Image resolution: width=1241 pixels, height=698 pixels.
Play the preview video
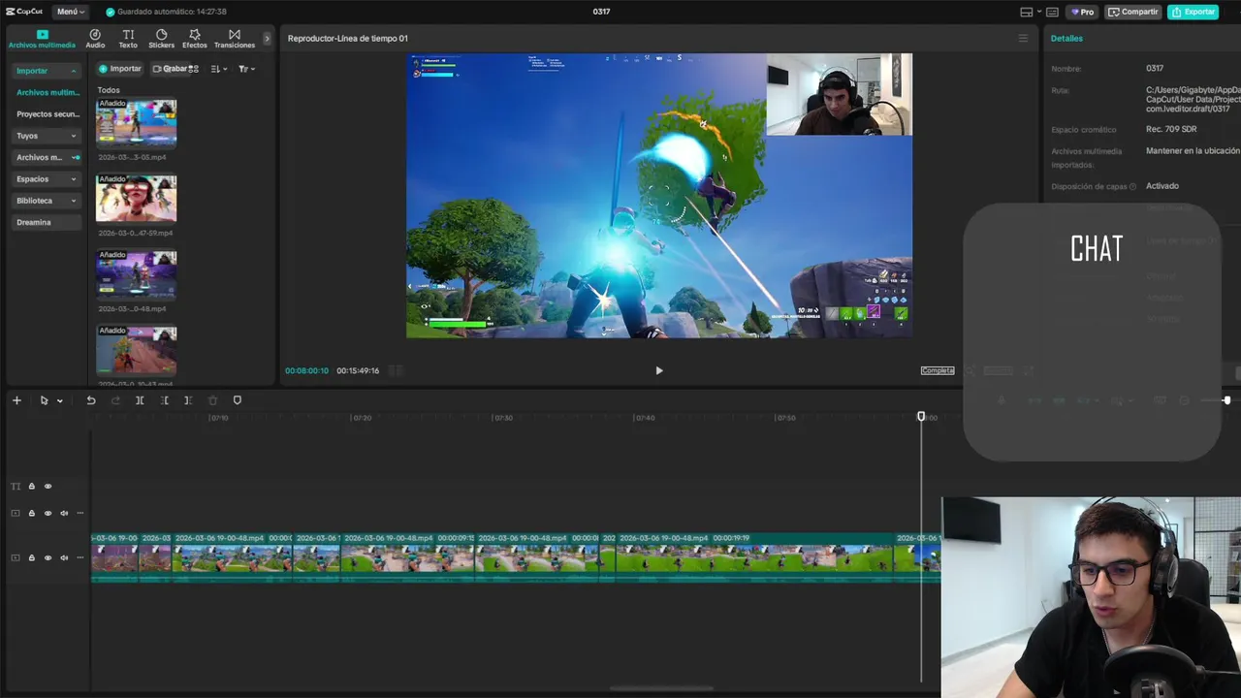click(659, 370)
